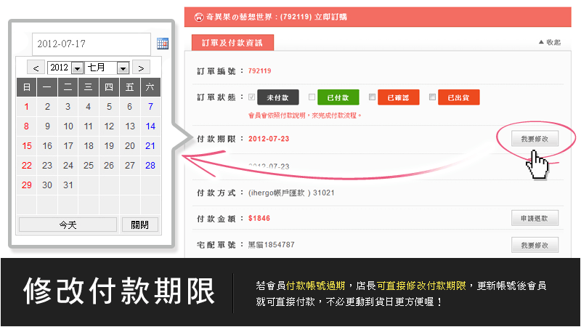
Task: Check the 未付款 status checkbox
Action: [252, 97]
